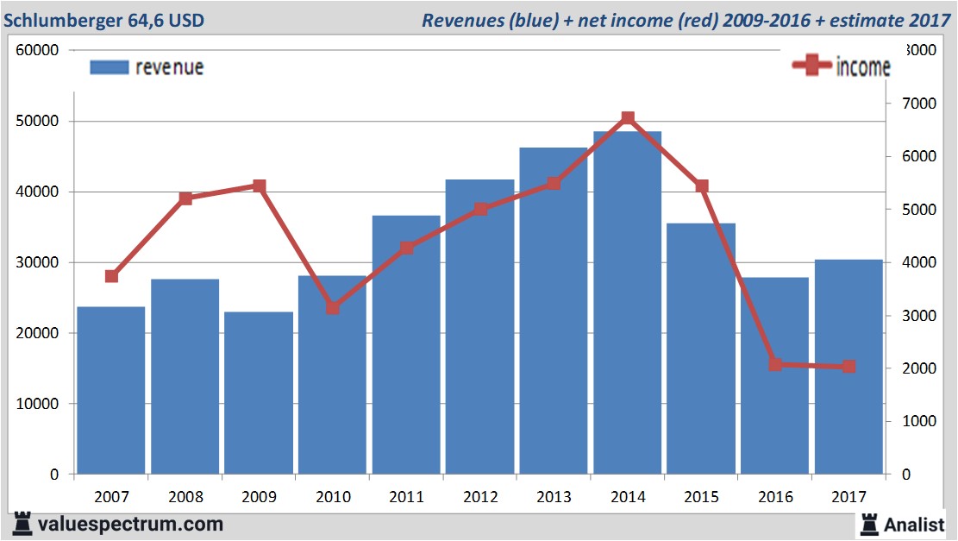The height and width of the screenshot is (541, 958).
Task: Click the 2014 income peak marker
Action: click(x=628, y=117)
